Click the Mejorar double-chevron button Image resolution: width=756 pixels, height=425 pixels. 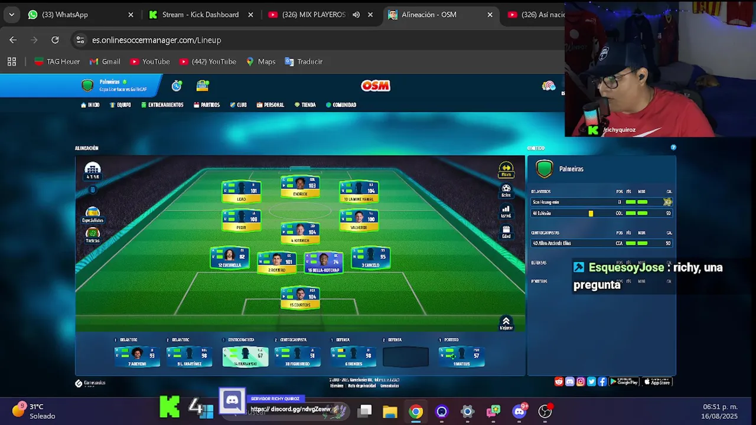tap(506, 323)
